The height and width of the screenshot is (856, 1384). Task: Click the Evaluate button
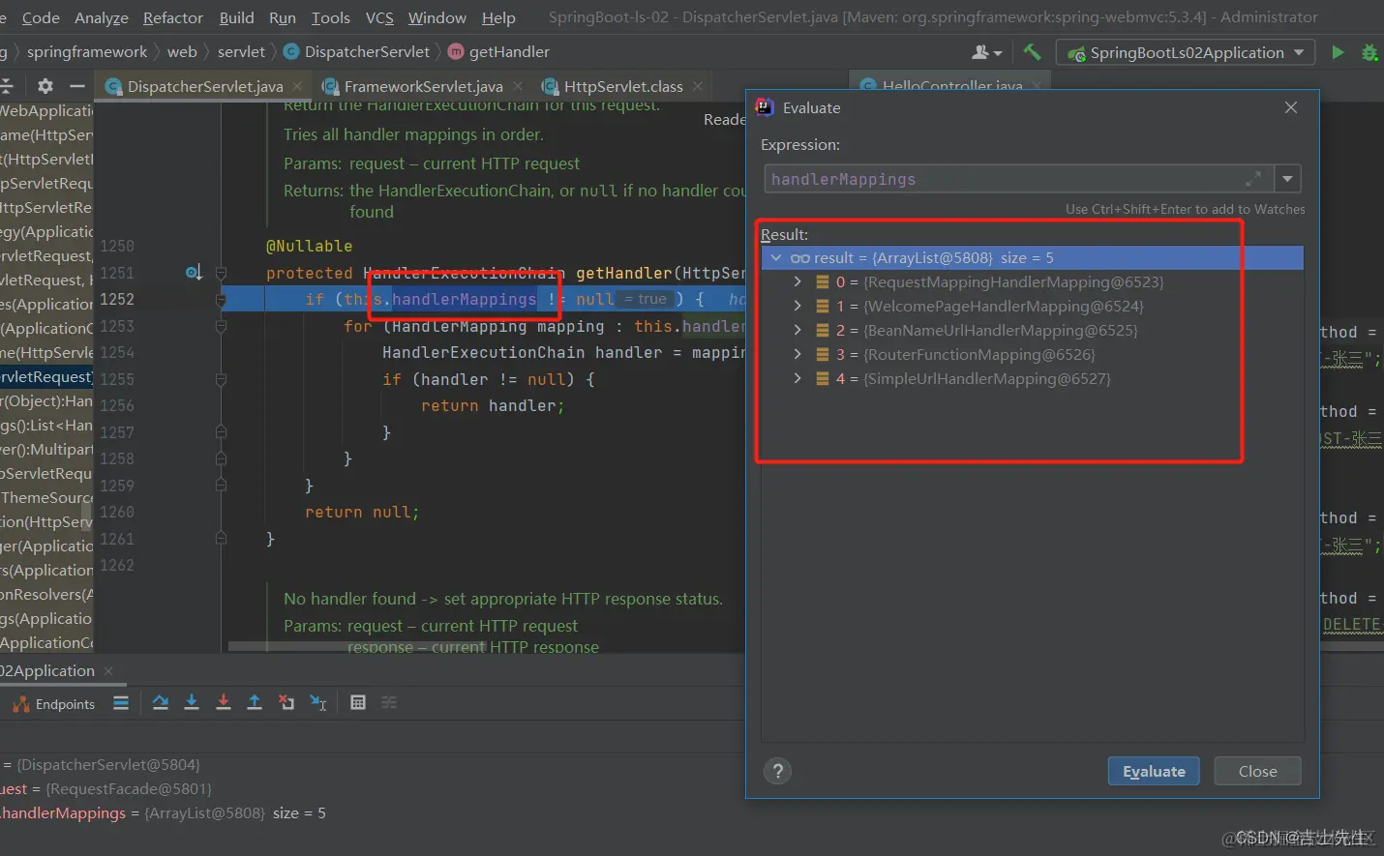click(1154, 771)
